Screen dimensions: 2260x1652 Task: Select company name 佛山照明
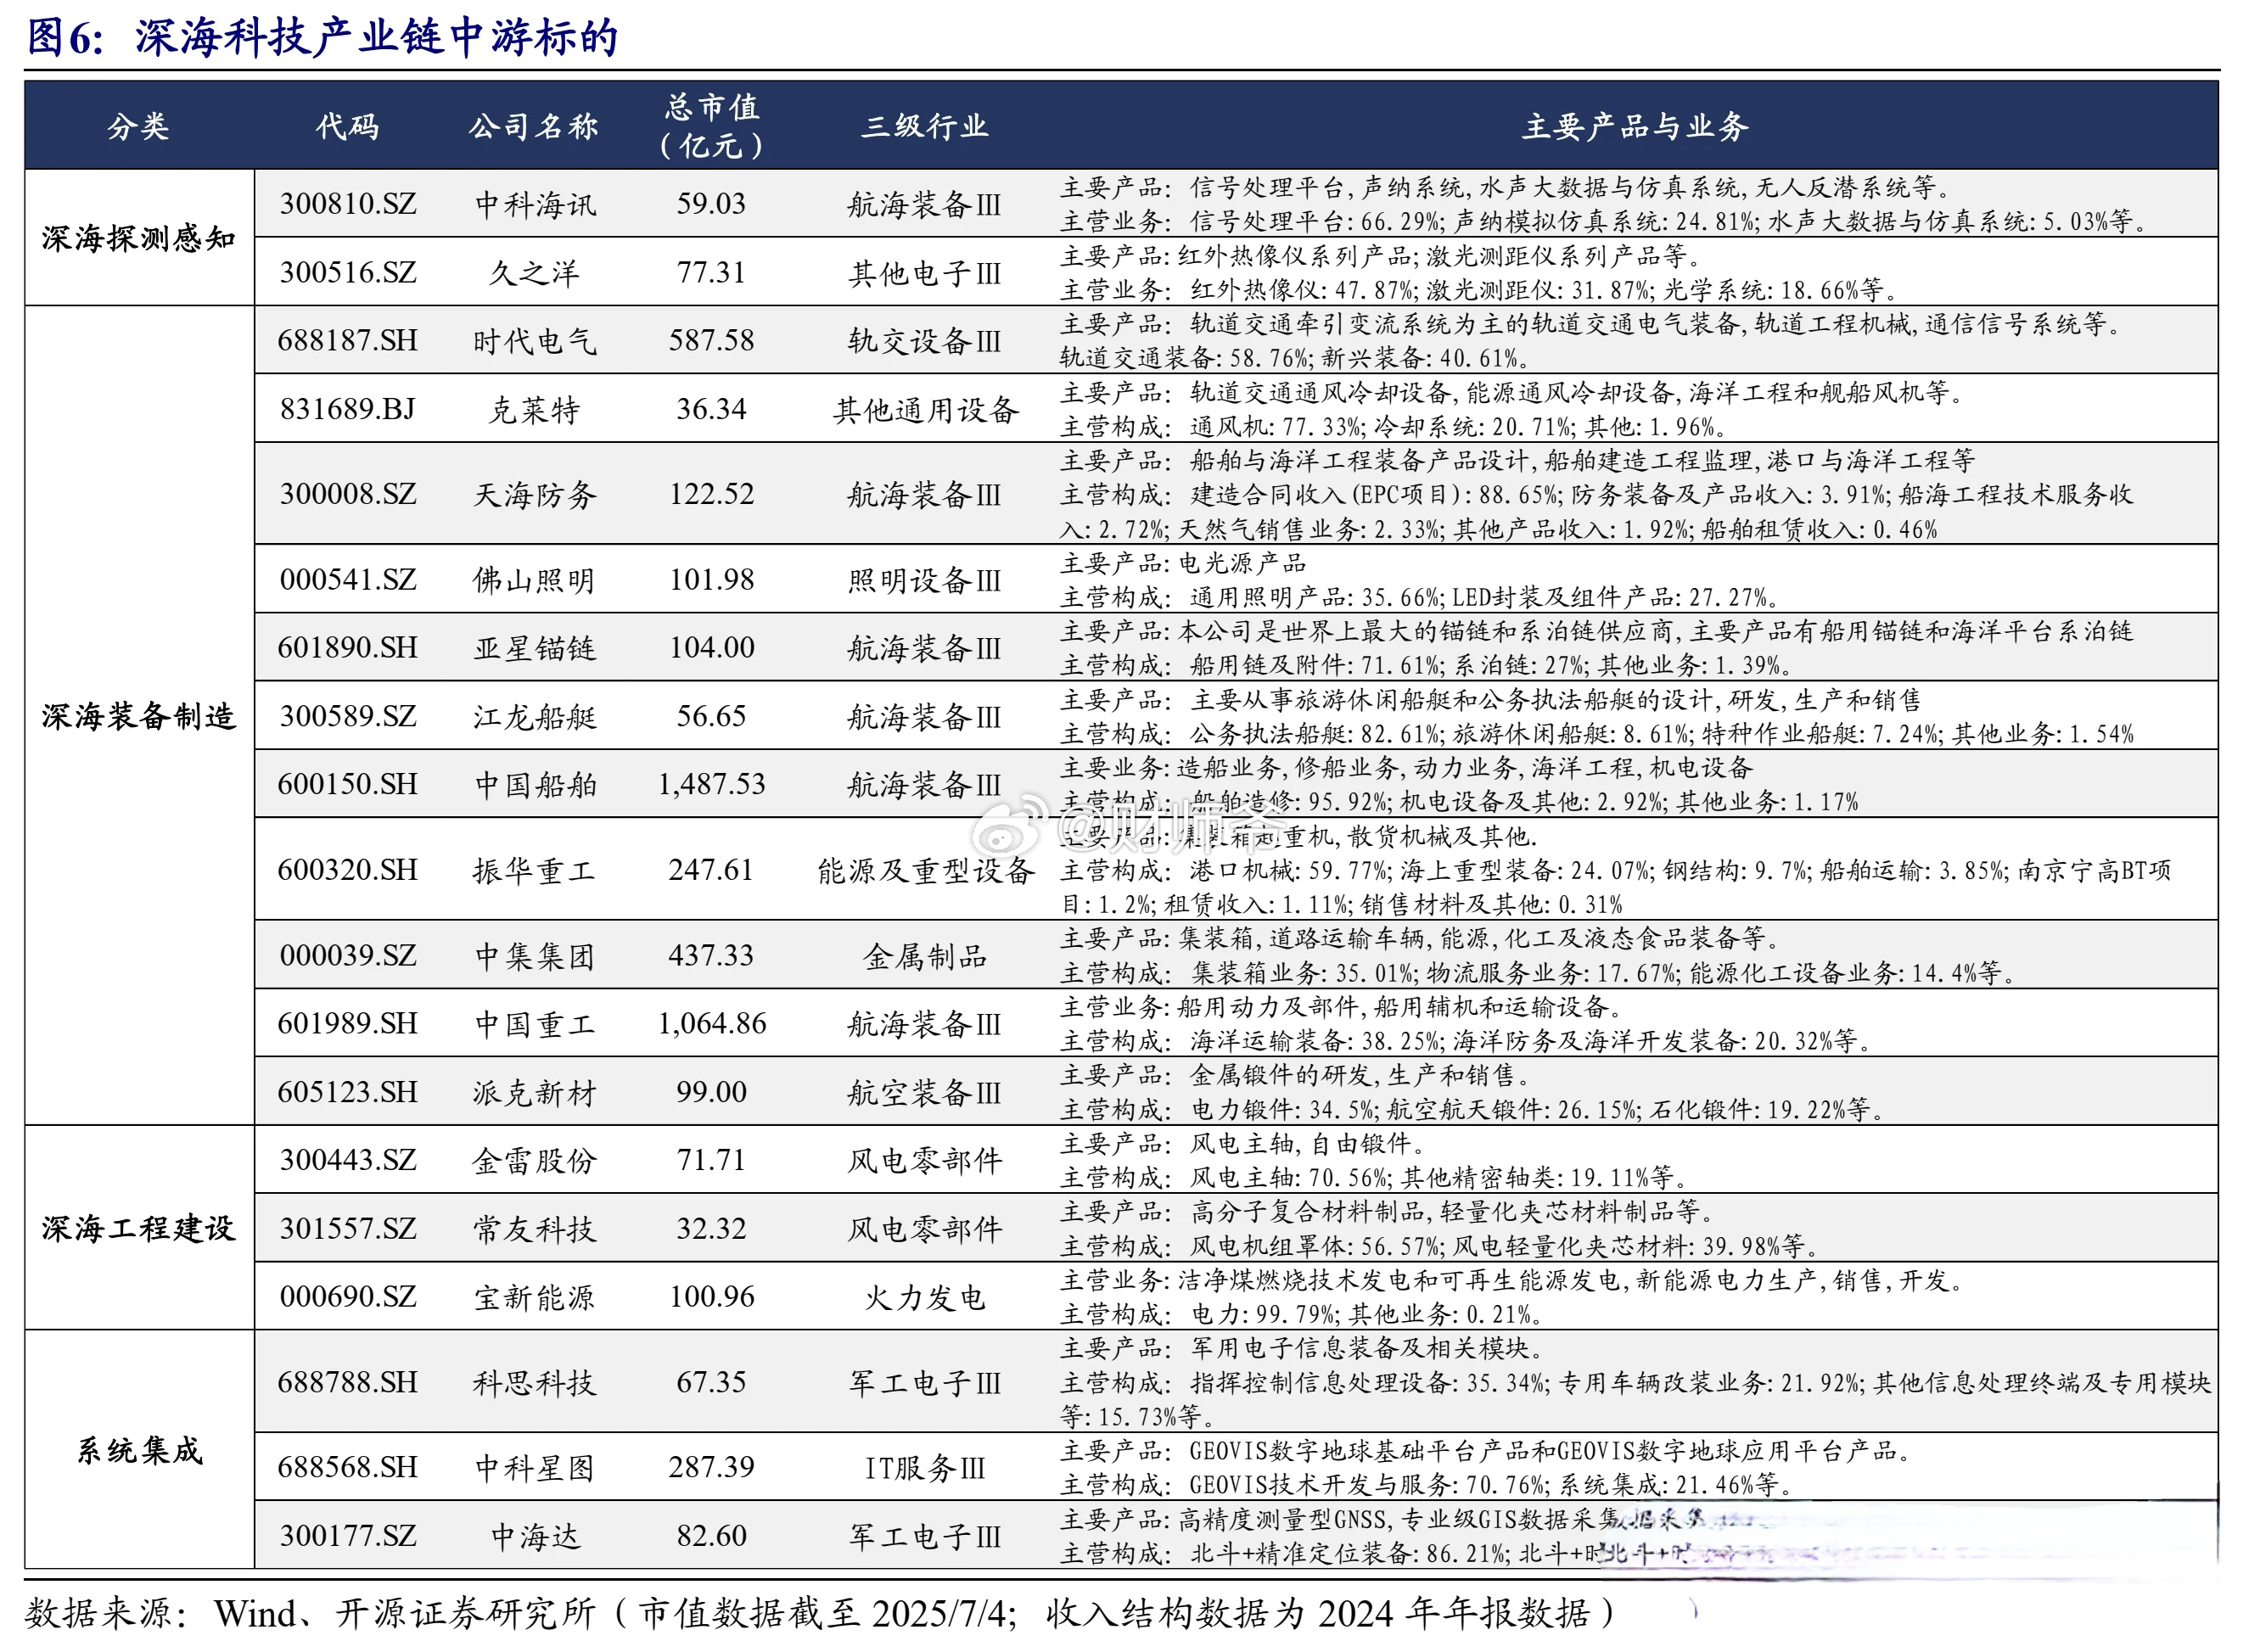(535, 581)
